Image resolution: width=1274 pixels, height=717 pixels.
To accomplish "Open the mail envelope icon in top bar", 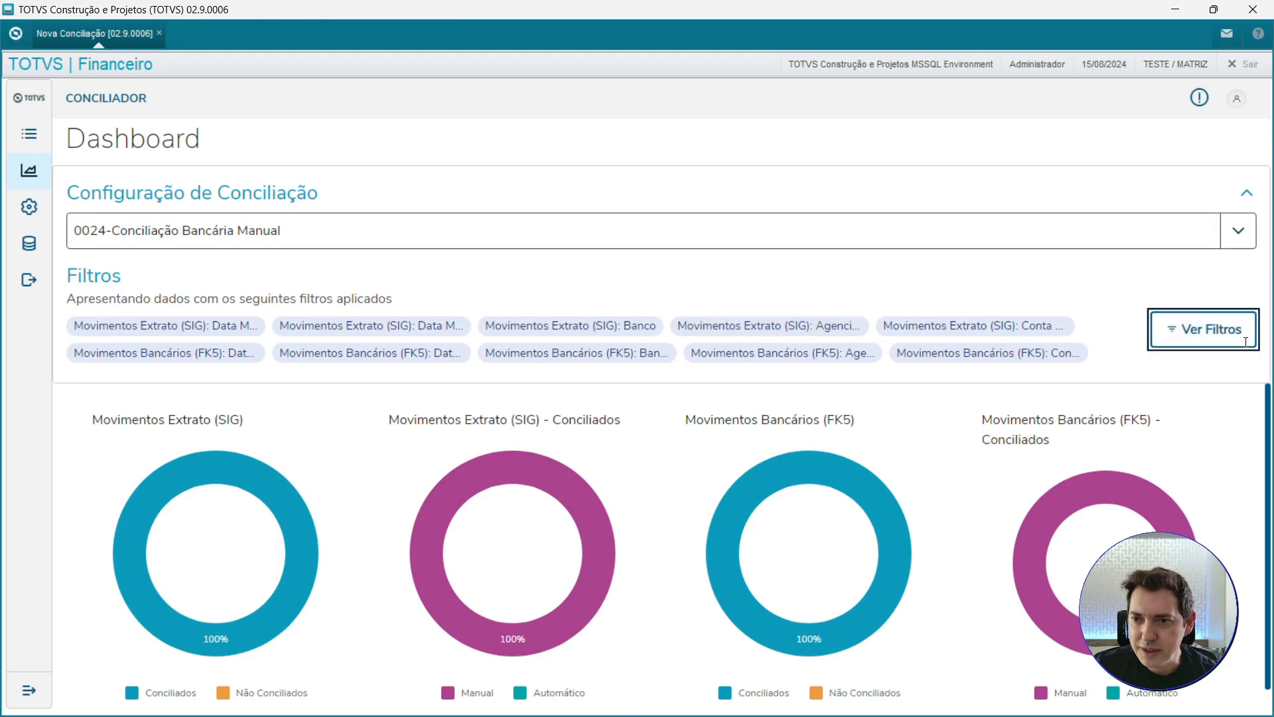I will (1226, 33).
